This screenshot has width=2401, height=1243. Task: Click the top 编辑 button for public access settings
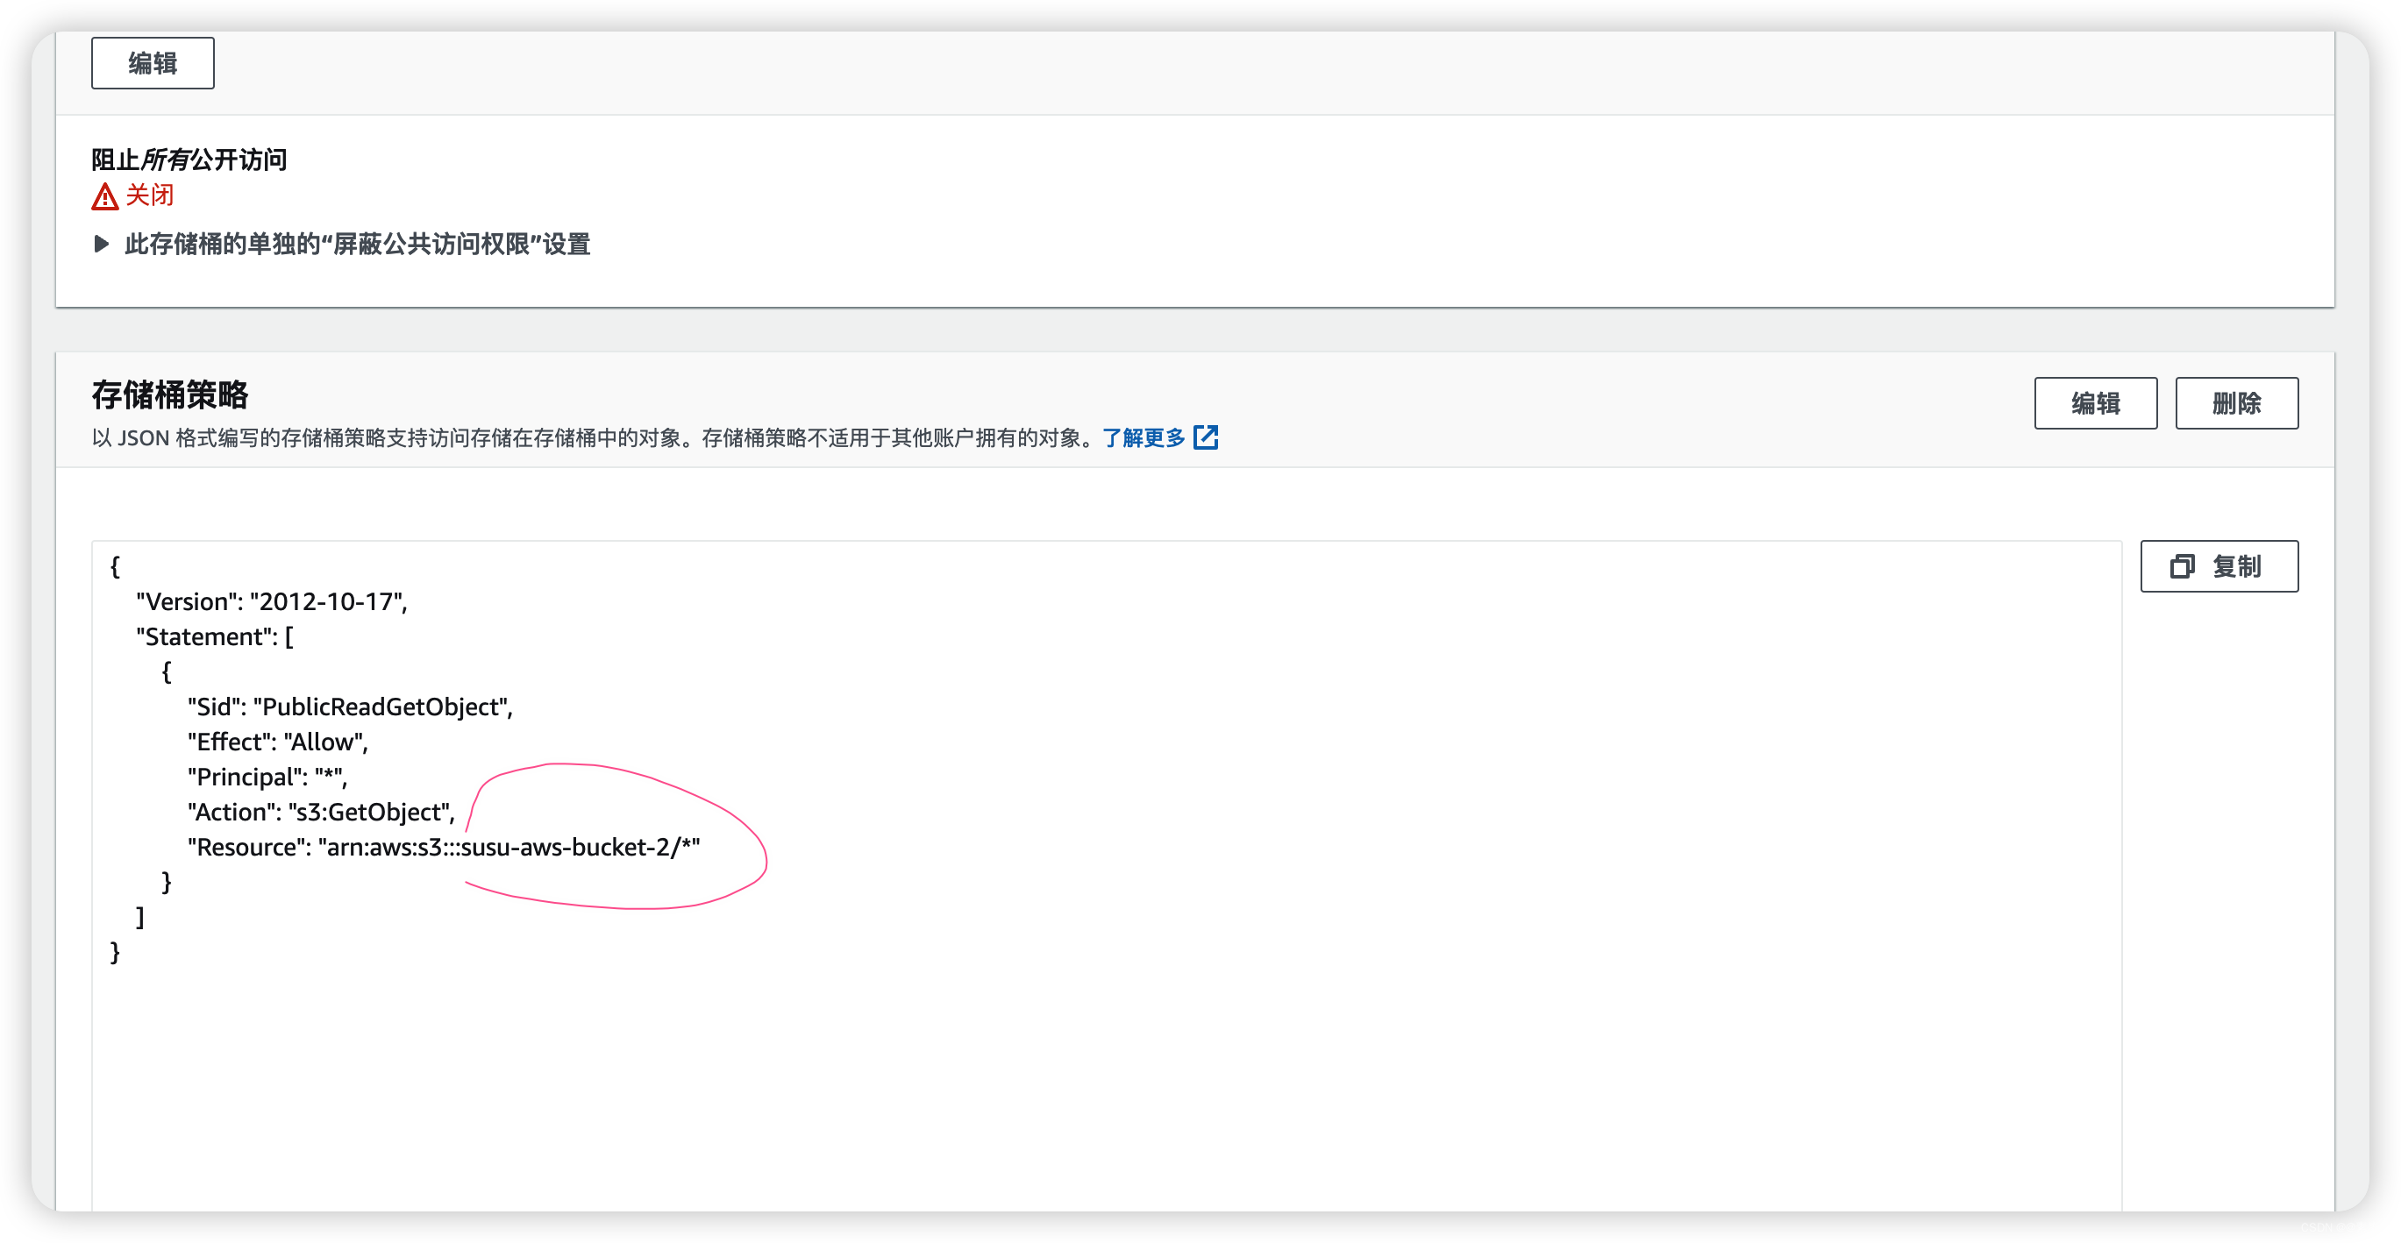pyautogui.click(x=153, y=63)
